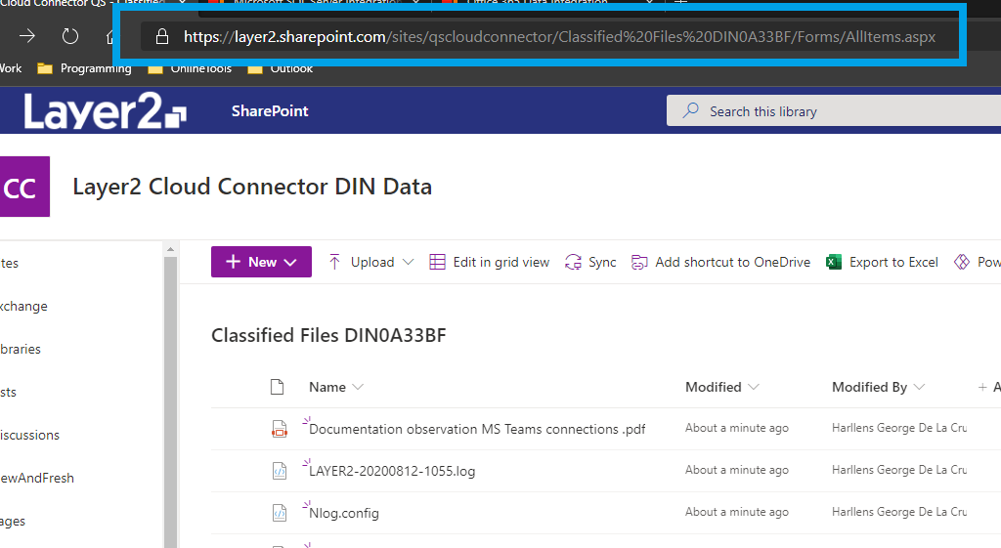
Task: Open the Layer2 logo home link
Action: click(105, 111)
